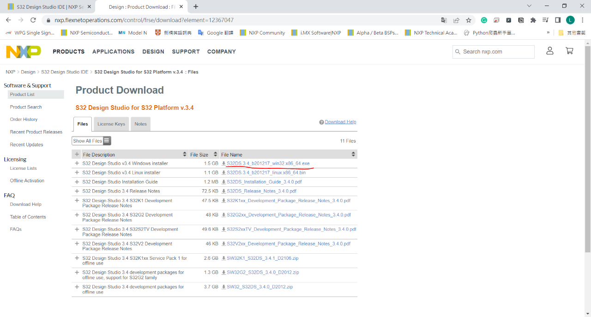Click the Google Translate icon in address bar

pyautogui.click(x=444, y=20)
